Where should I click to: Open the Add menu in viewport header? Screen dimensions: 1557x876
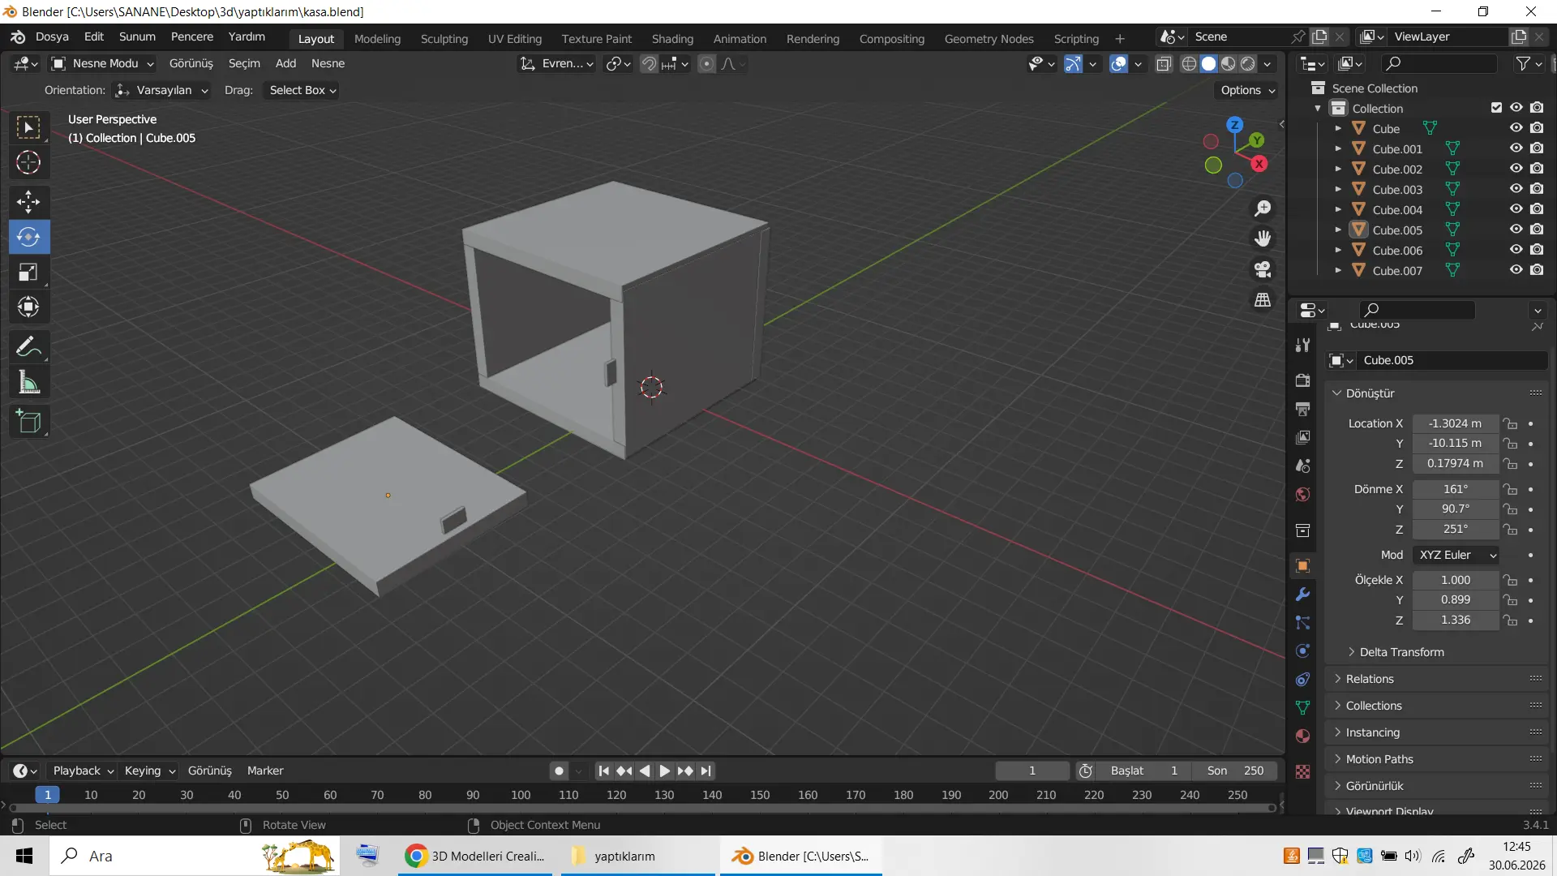pos(285,63)
